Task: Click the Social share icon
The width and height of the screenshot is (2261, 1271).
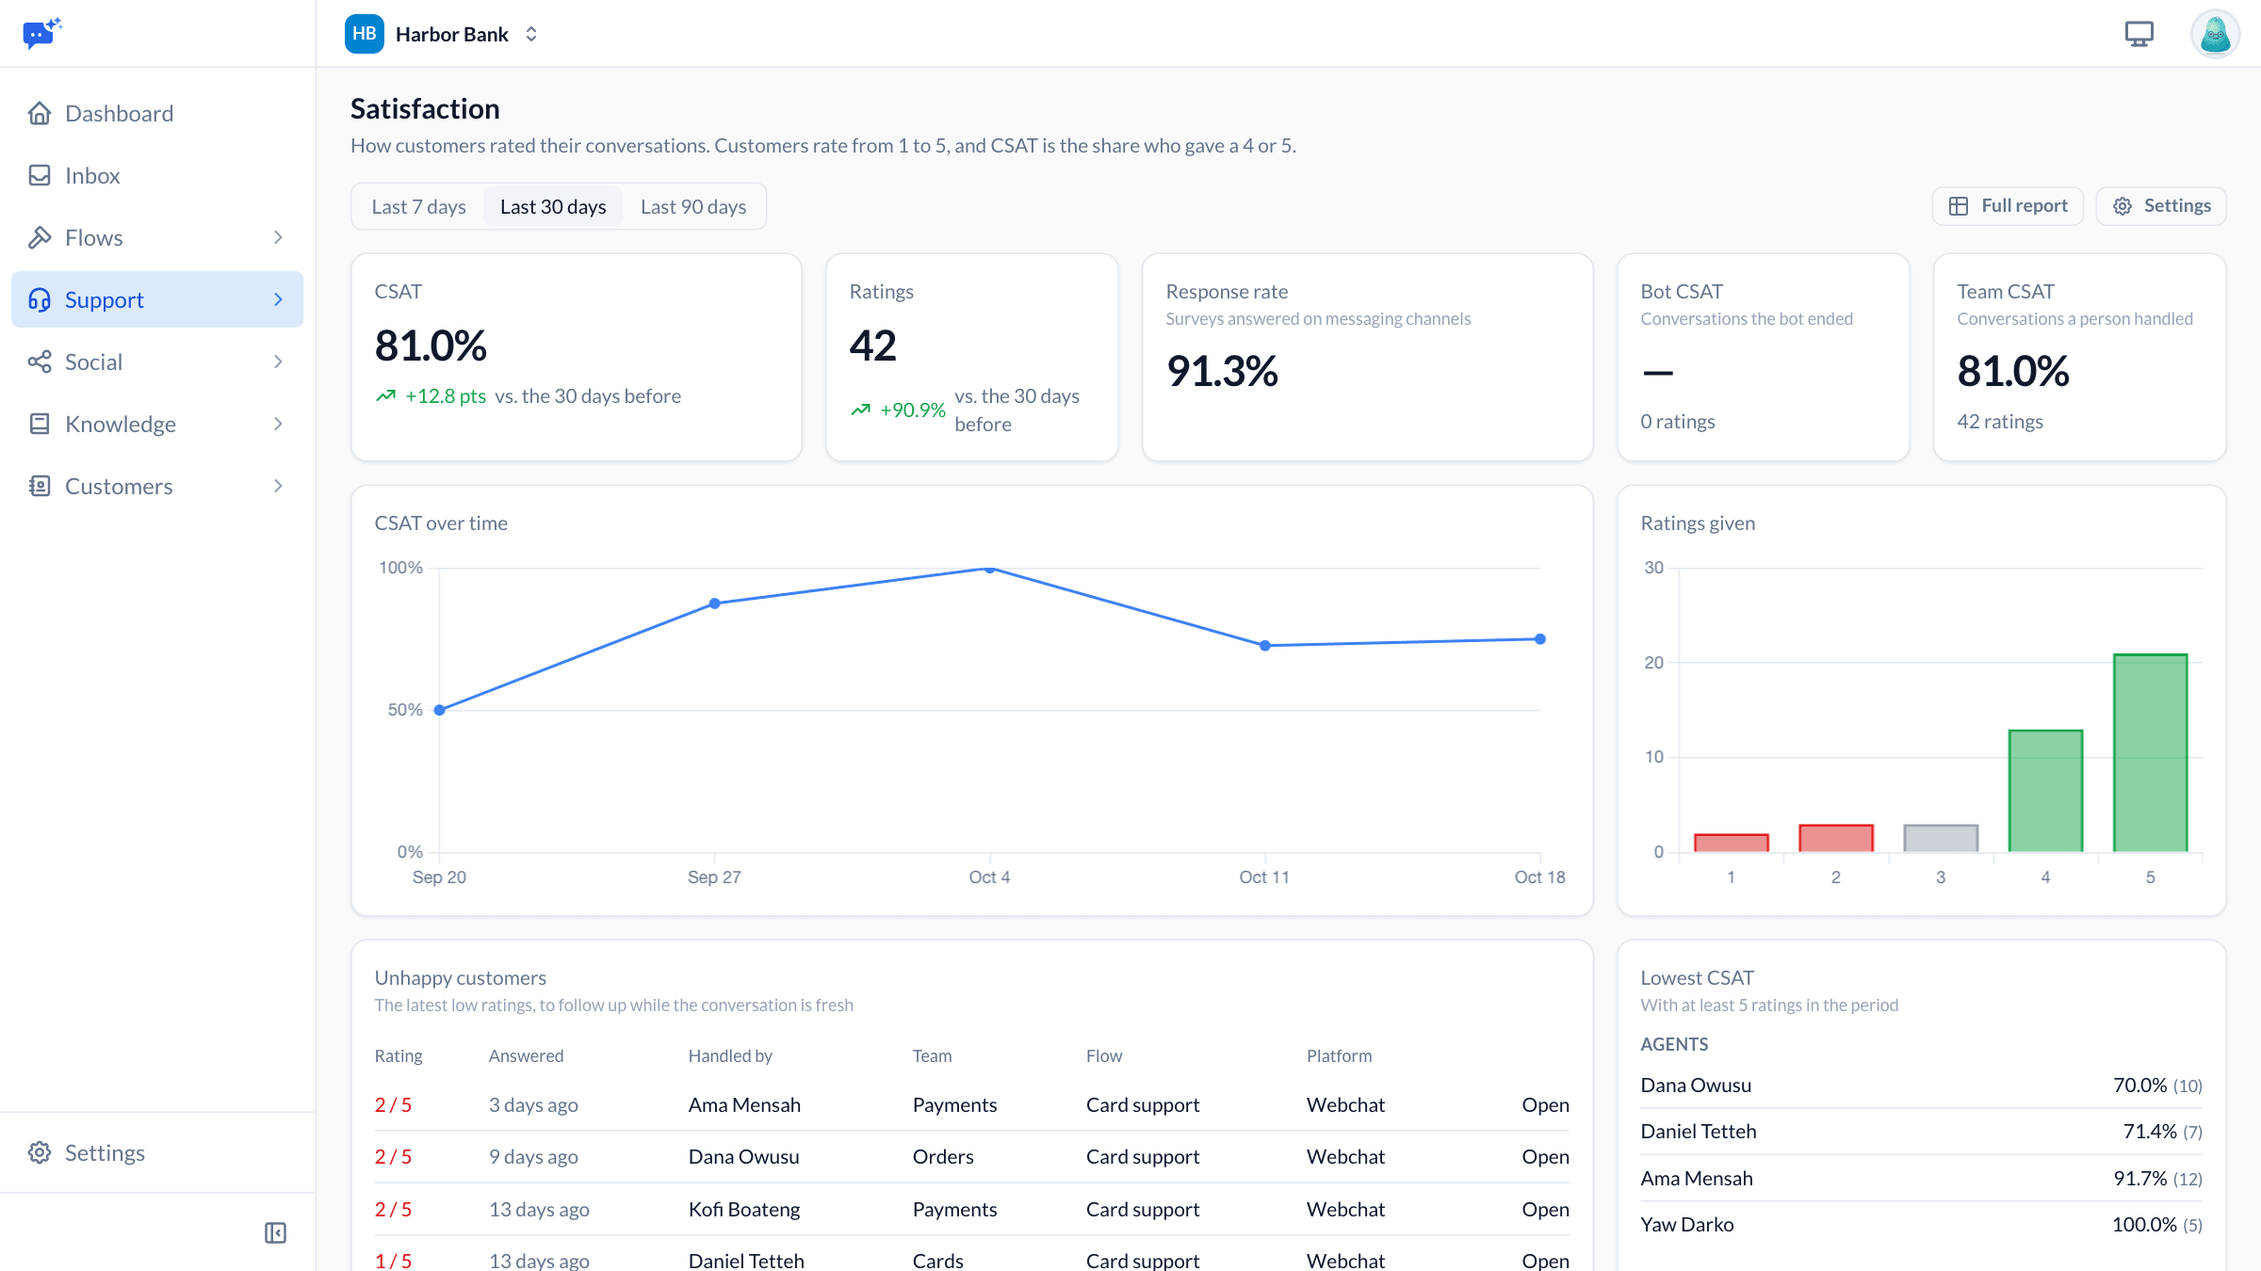Action: point(40,362)
